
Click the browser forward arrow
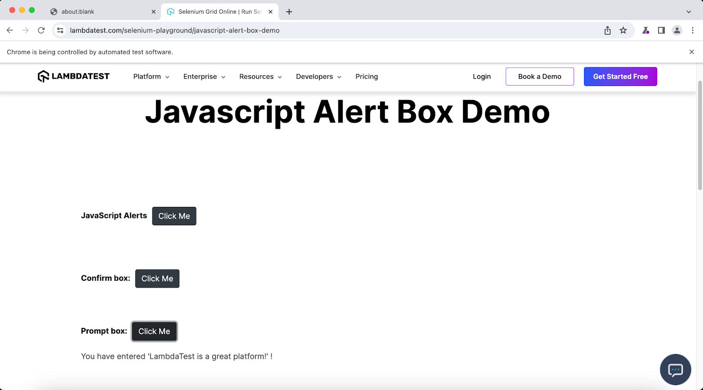(25, 30)
